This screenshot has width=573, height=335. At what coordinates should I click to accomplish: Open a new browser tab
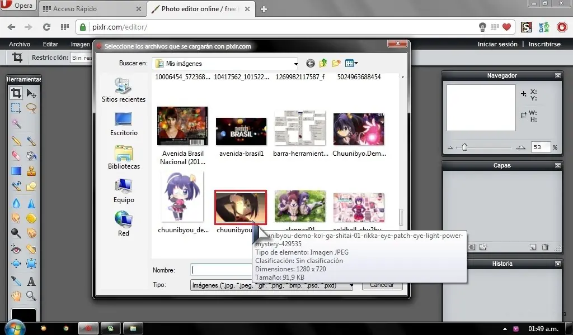pyautogui.click(x=264, y=9)
